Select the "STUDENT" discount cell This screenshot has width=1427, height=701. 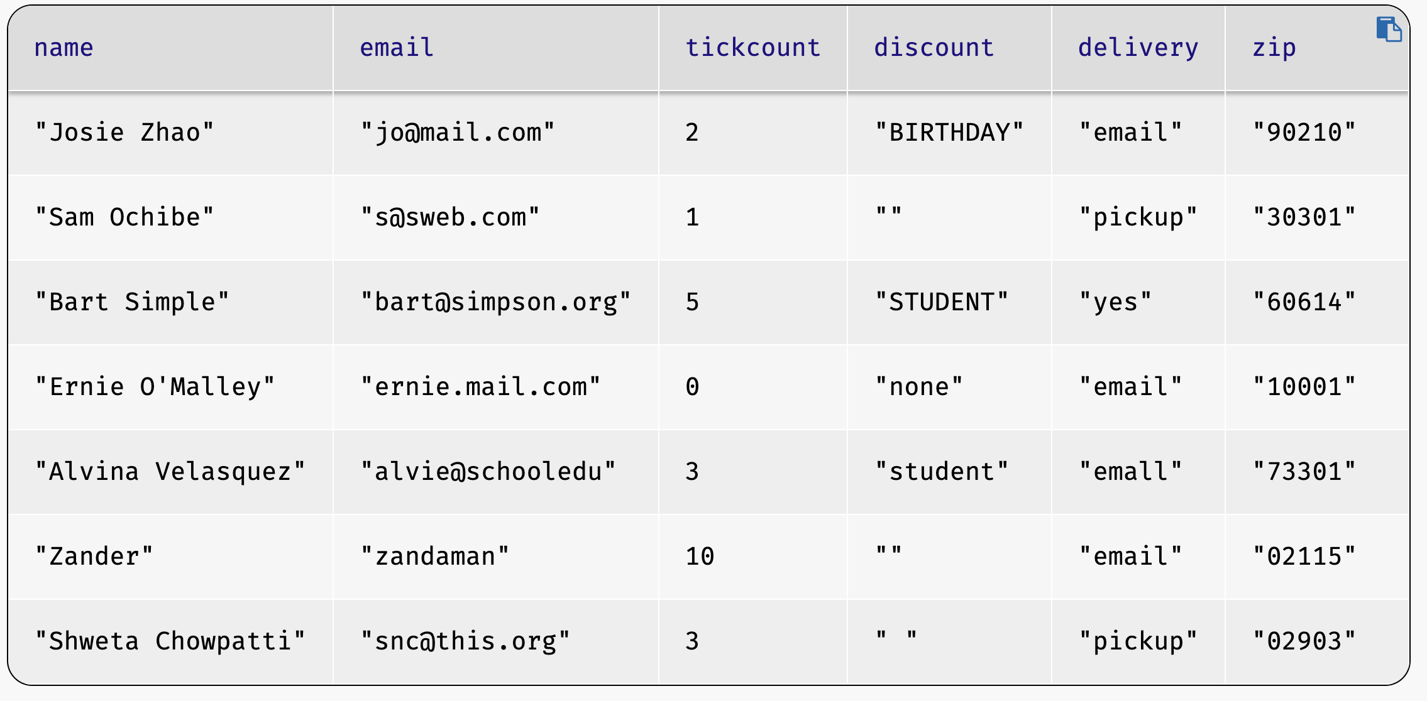click(x=949, y=302)
